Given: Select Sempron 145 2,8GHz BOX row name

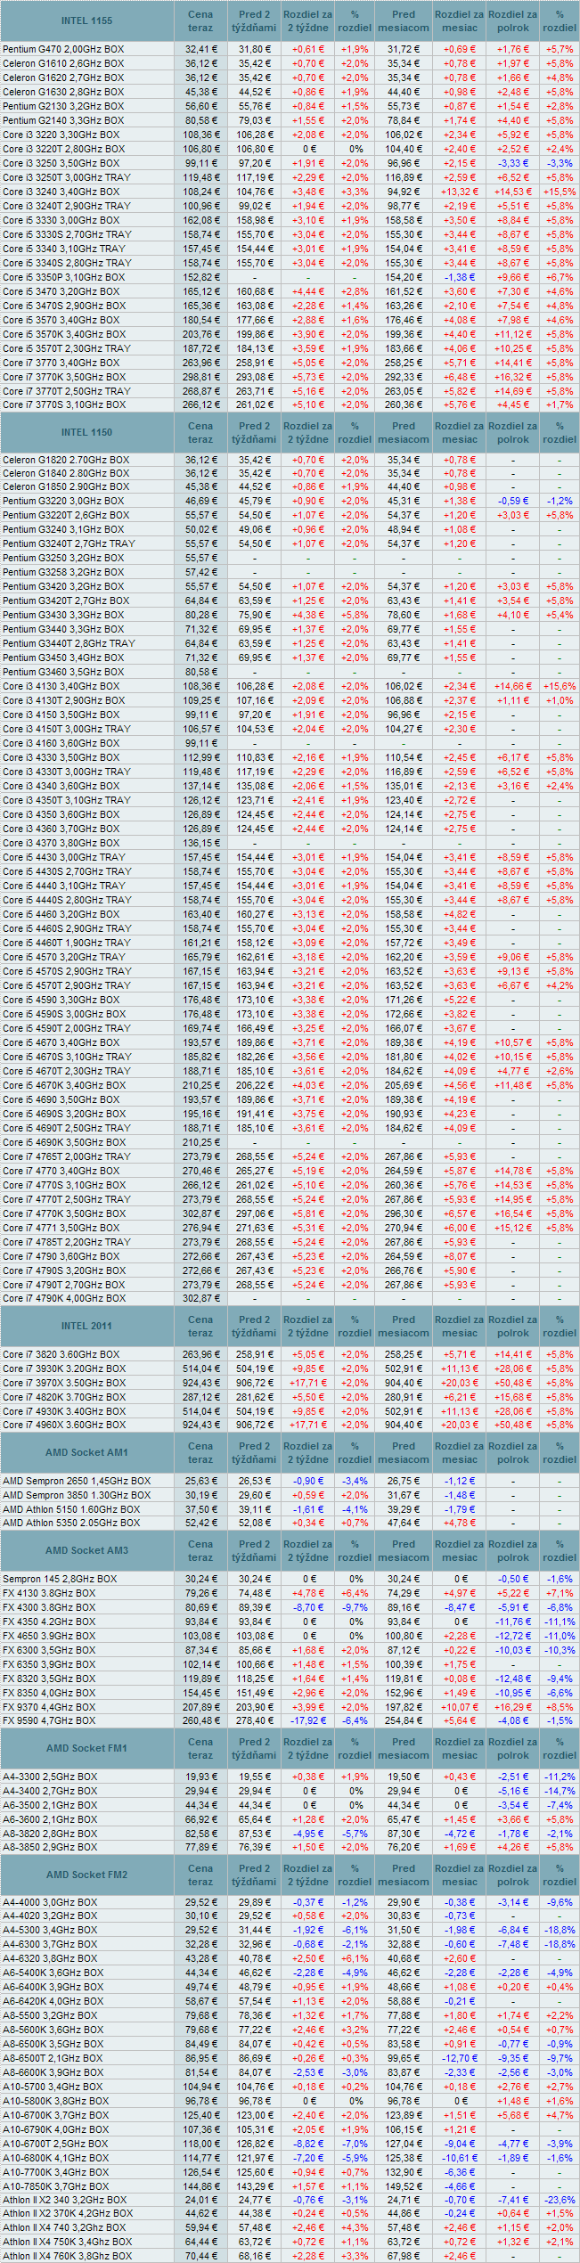Looking at the screenshot, I should (x=60, y=1579).
